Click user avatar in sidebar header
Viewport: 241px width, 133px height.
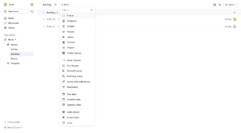(32, 5)
